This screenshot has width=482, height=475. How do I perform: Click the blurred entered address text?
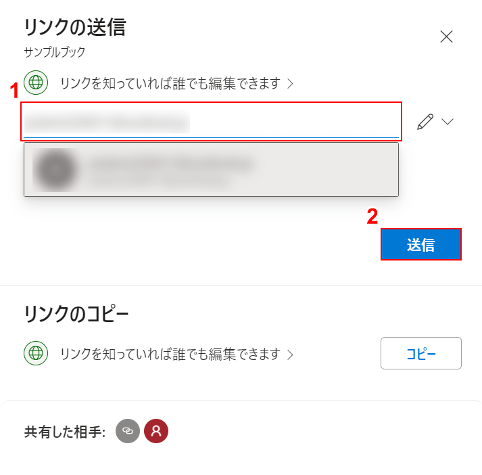[x=107, y=122]
